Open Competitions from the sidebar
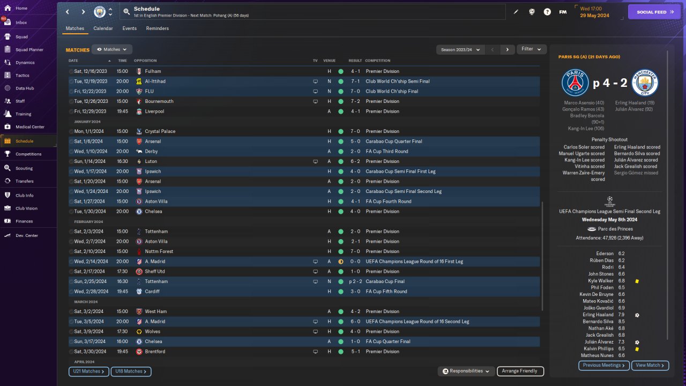 point(28,154)
